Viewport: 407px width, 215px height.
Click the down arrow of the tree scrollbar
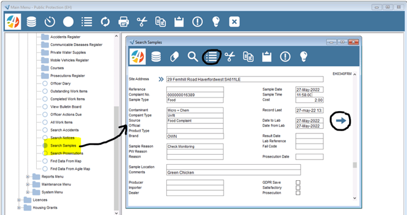116,213
